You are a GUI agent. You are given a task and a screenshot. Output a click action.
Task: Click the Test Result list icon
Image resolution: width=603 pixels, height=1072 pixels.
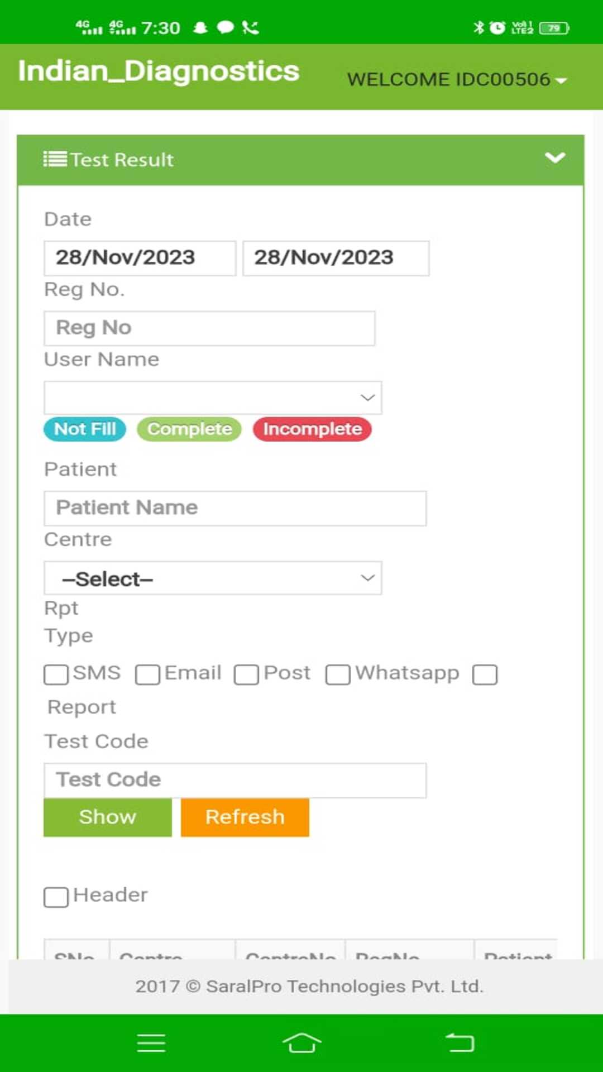click(55, 160)
